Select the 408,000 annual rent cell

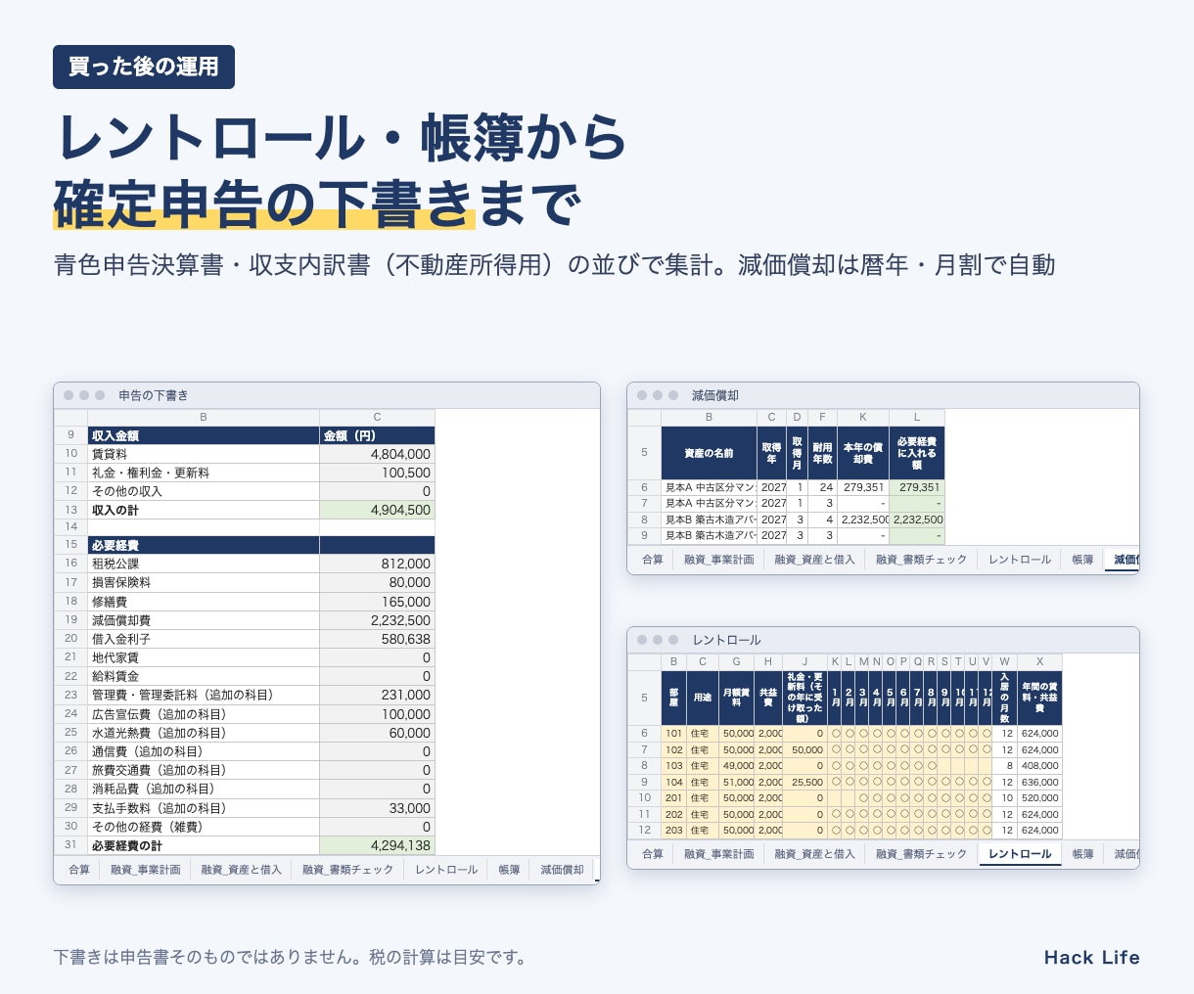coord(1039,765)
